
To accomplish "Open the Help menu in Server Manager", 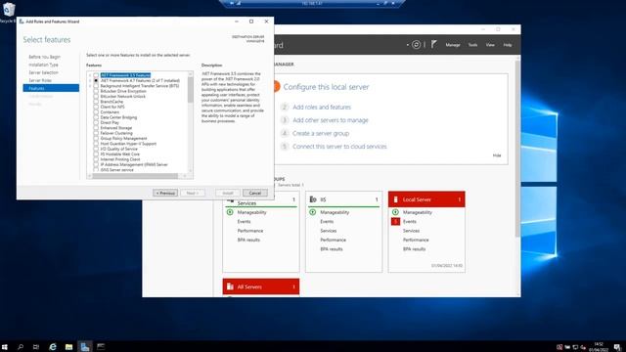I will pos(508,45).
